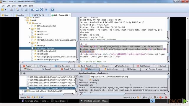Image resolution: width=189 pixels, height=106 pixels.
Task: Open the Search tab
Action: pyautogui.click(x=47, y=69)
